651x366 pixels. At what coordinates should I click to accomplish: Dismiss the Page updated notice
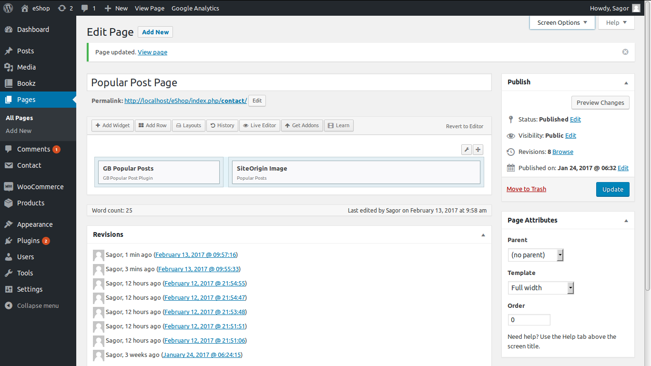pyautogui.click(x=625, y=52)
